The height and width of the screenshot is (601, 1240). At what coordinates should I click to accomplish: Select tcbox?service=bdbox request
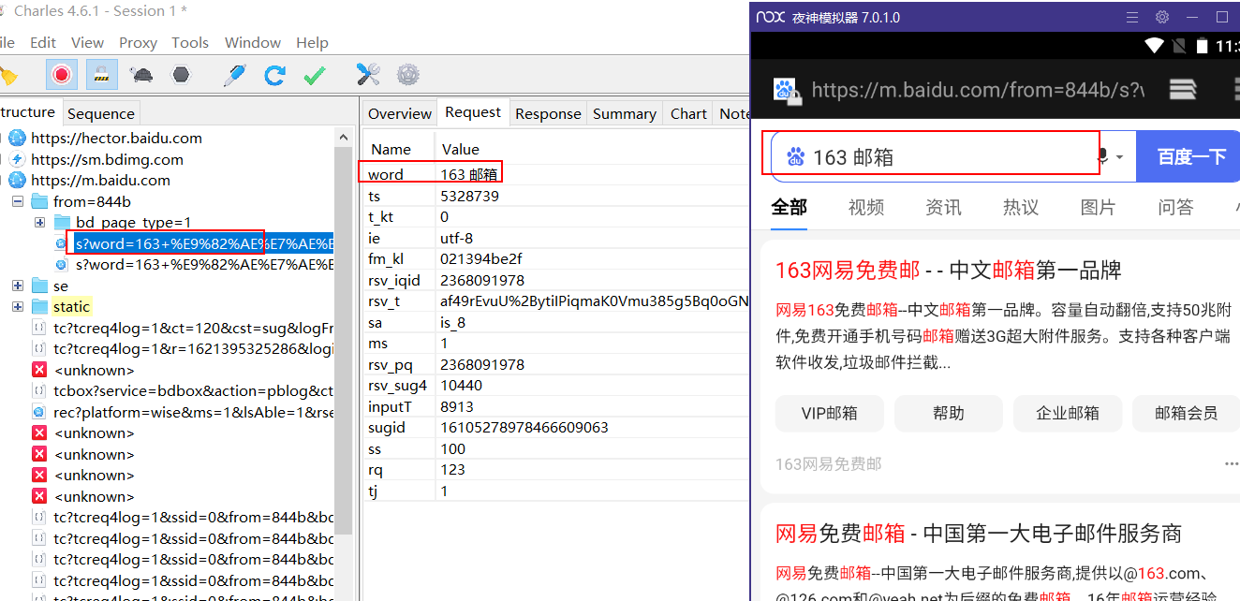[193, 390]
